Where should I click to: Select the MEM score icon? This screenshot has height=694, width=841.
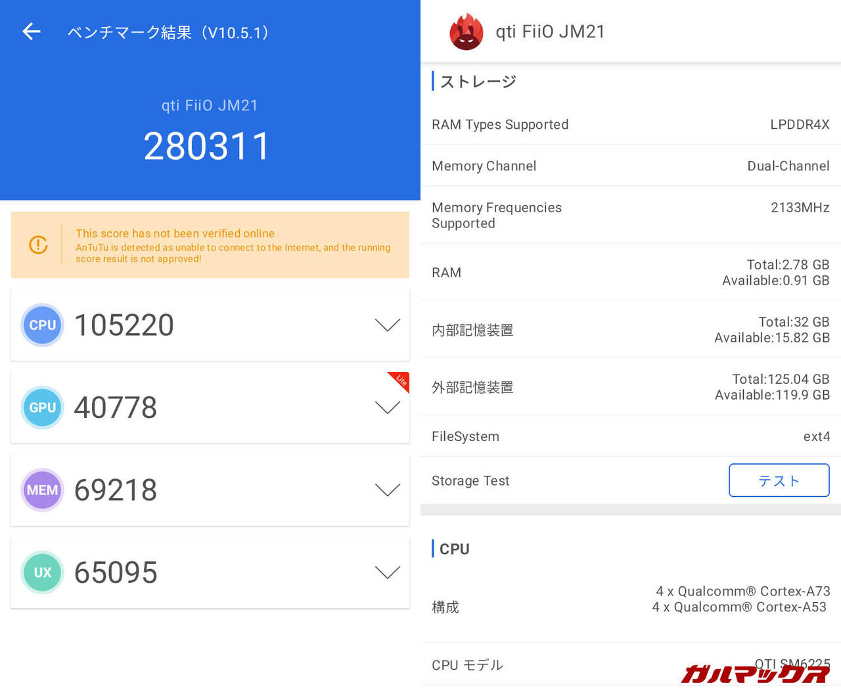tap(42, 490)
